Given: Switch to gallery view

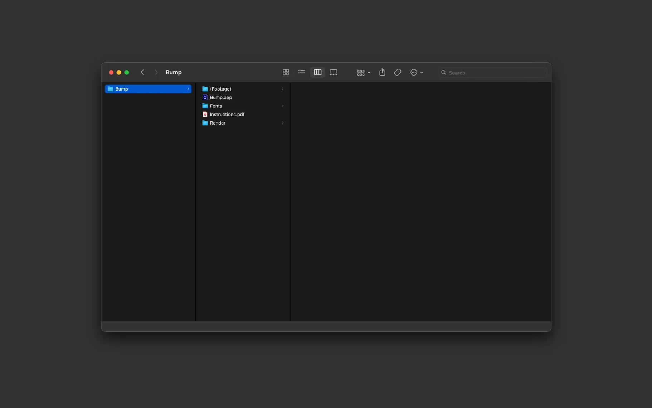Looking at the screenshot, I should 334,72.
